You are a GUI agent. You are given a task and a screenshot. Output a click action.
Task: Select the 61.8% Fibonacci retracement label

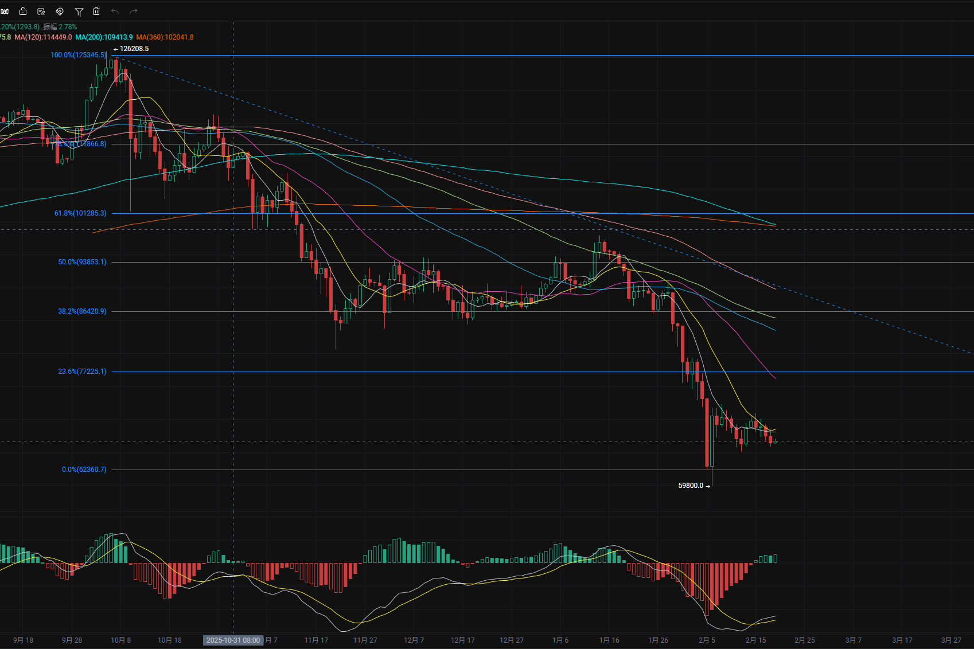(80, 213)
